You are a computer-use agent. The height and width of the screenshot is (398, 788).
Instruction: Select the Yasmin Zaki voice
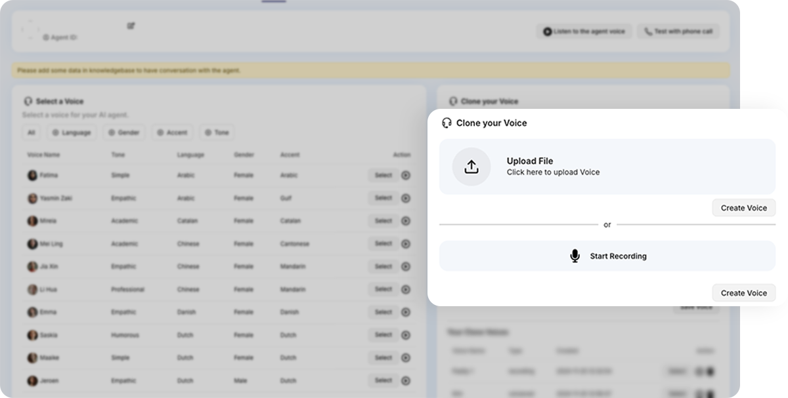[x=383, y=198]
